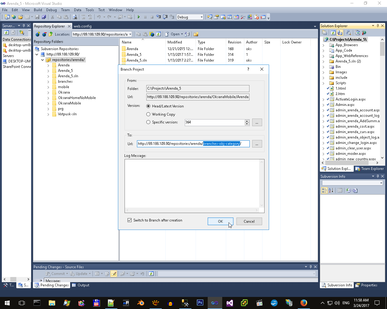
Task: Click the ASP.NET Configuration icon
Action: 364,33
